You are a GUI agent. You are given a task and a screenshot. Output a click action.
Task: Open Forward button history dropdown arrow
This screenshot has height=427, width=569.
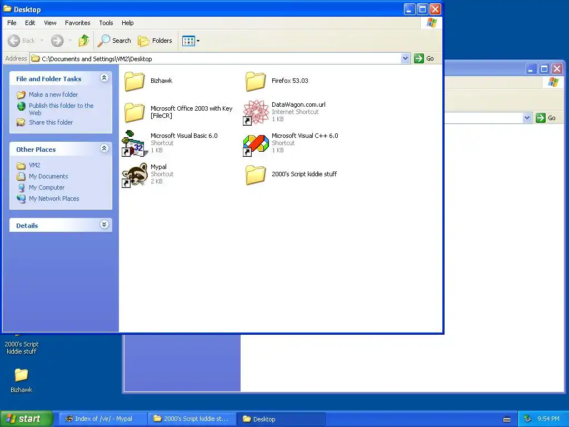tap(70, 41)
